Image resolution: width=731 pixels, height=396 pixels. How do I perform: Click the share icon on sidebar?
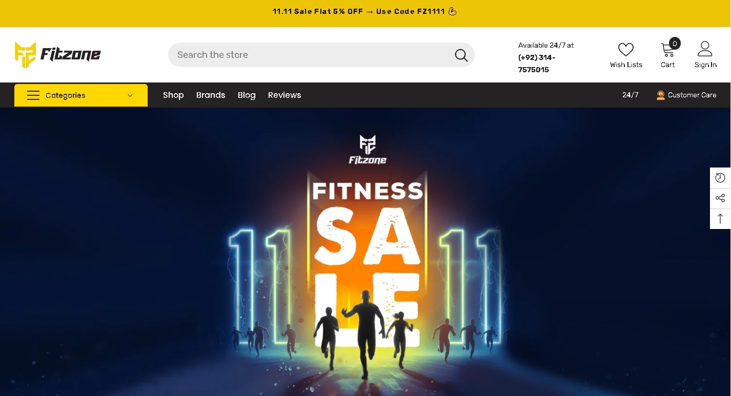(x=720, y=198)
